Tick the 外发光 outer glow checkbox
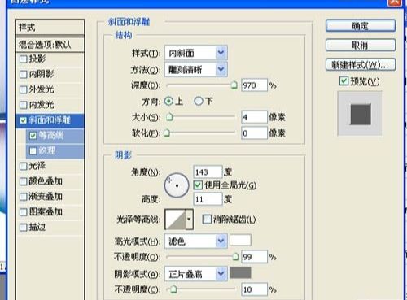 [x=24, y=89]
